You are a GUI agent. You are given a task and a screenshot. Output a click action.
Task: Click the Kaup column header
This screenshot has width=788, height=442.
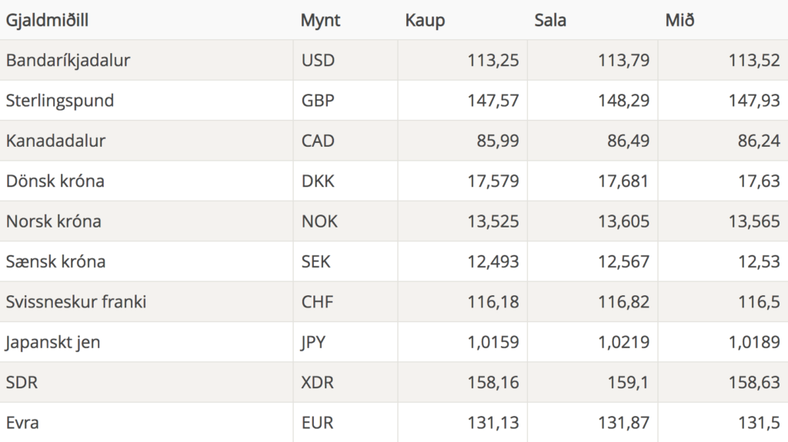tap(425, 21)
